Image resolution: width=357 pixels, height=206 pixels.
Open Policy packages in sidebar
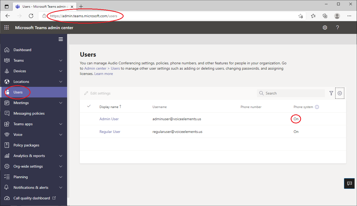click(33, 145)
